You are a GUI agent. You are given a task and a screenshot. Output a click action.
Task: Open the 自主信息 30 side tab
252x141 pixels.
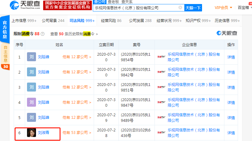(5, 57)
